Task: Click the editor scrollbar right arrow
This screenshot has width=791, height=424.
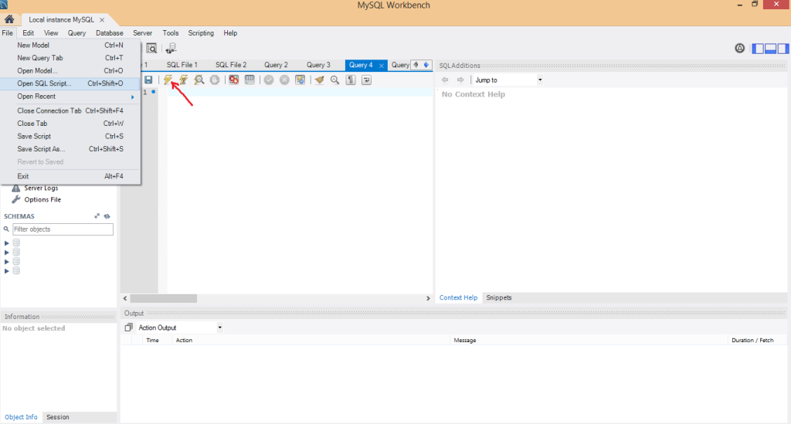Action: click(x=428, y=298)
